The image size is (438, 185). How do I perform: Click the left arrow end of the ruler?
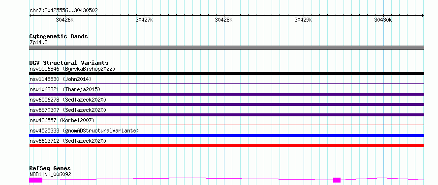pyautogui.click(x=31, y=16)
